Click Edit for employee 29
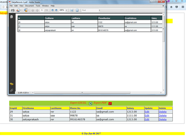The image size is (186, 138). (147, 112)
